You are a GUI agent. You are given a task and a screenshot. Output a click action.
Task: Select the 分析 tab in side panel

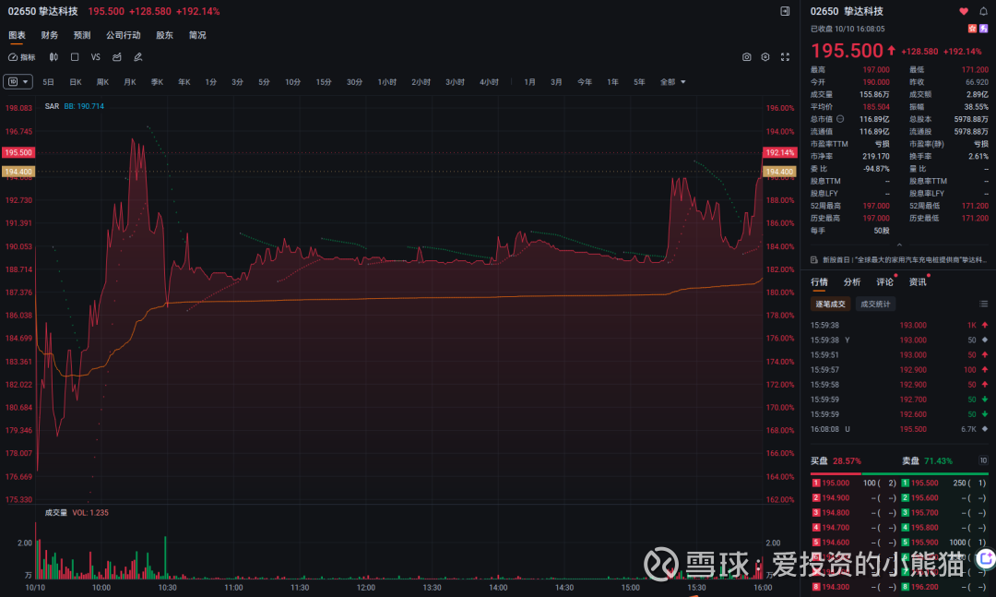pos(852,282)
